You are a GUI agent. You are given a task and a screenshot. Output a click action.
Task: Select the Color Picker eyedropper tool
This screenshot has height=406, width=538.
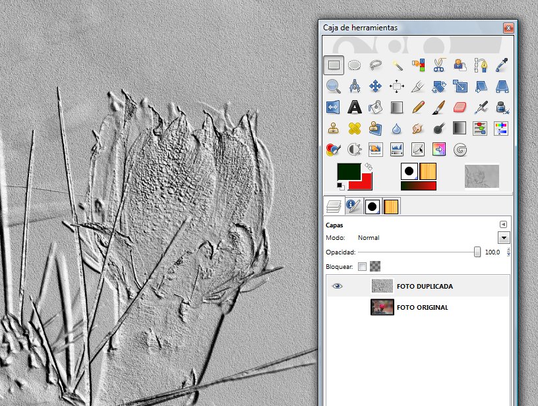[x=501, y=65]
